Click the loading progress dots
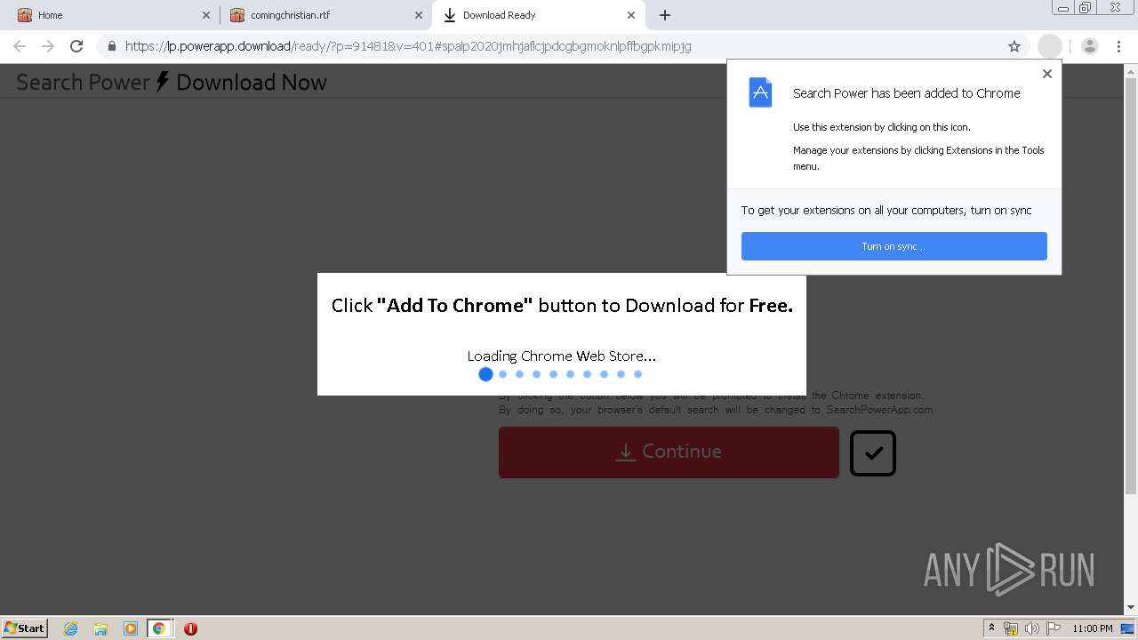The width and height of the screenshot is (1138, 640). click(560, 374)
